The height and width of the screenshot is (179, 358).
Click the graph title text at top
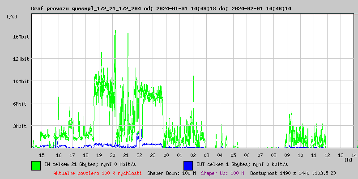pyautogui.click(x=161, y=9)
